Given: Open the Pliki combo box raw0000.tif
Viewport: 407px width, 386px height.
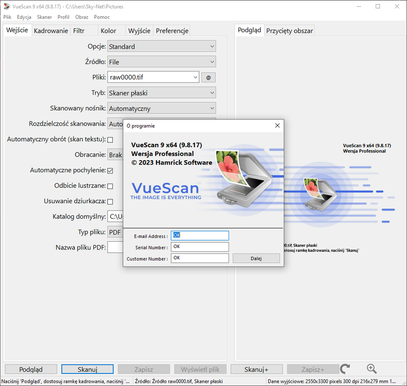Looking at the screenshot, I should (153, 77).
